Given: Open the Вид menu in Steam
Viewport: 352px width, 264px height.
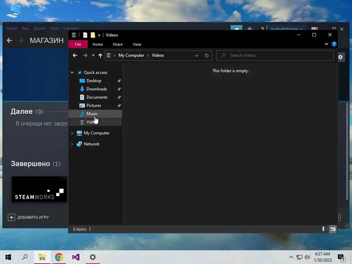Looking at the screenshot, I should 25,28.
